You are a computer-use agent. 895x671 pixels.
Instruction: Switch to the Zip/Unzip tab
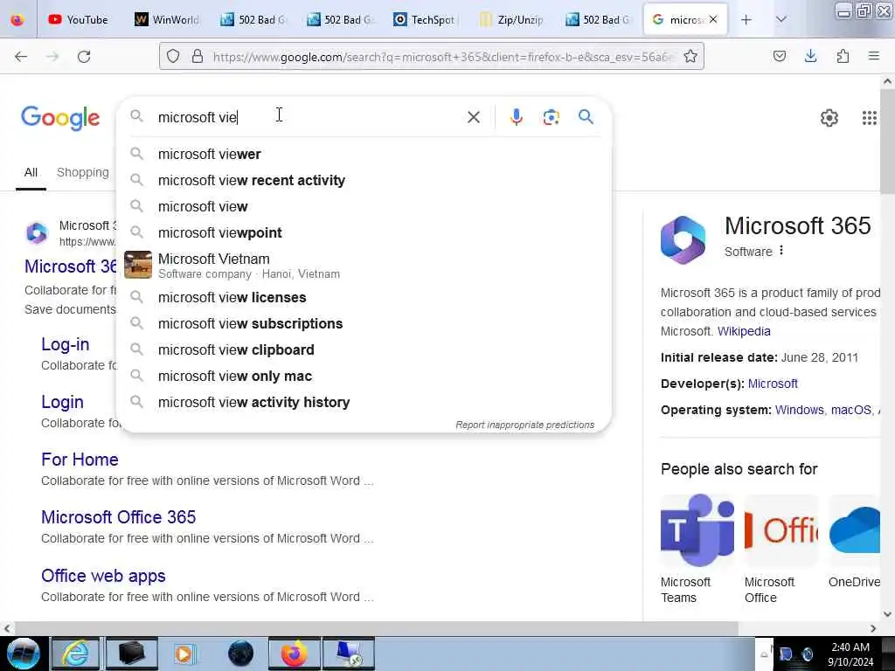(x=511, y=20)
